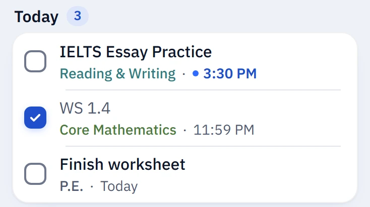This screenshot has width=370, height=207.
Task: Click the 3:30 PM due time
Action: (x=230, y=74)
